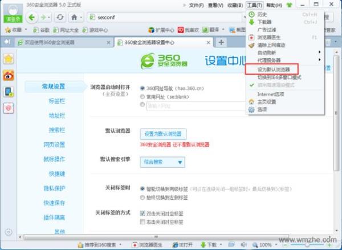Expand the 收藏 favorites dropdown arrow
The height and width of the screenshot is (250, 342).
point(26,29)
